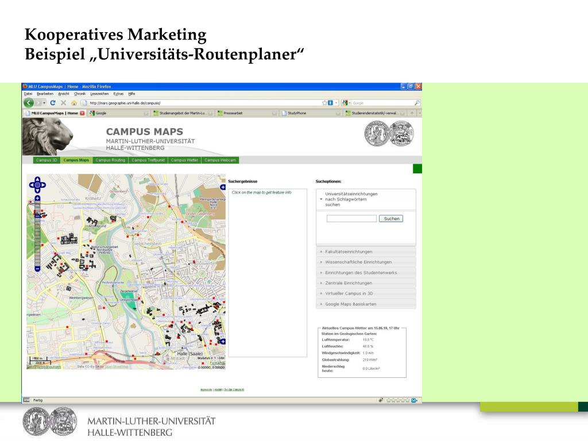Open the Campus Webcam navigation tab
Screen dimensions: 588x441
coord(220,160)
